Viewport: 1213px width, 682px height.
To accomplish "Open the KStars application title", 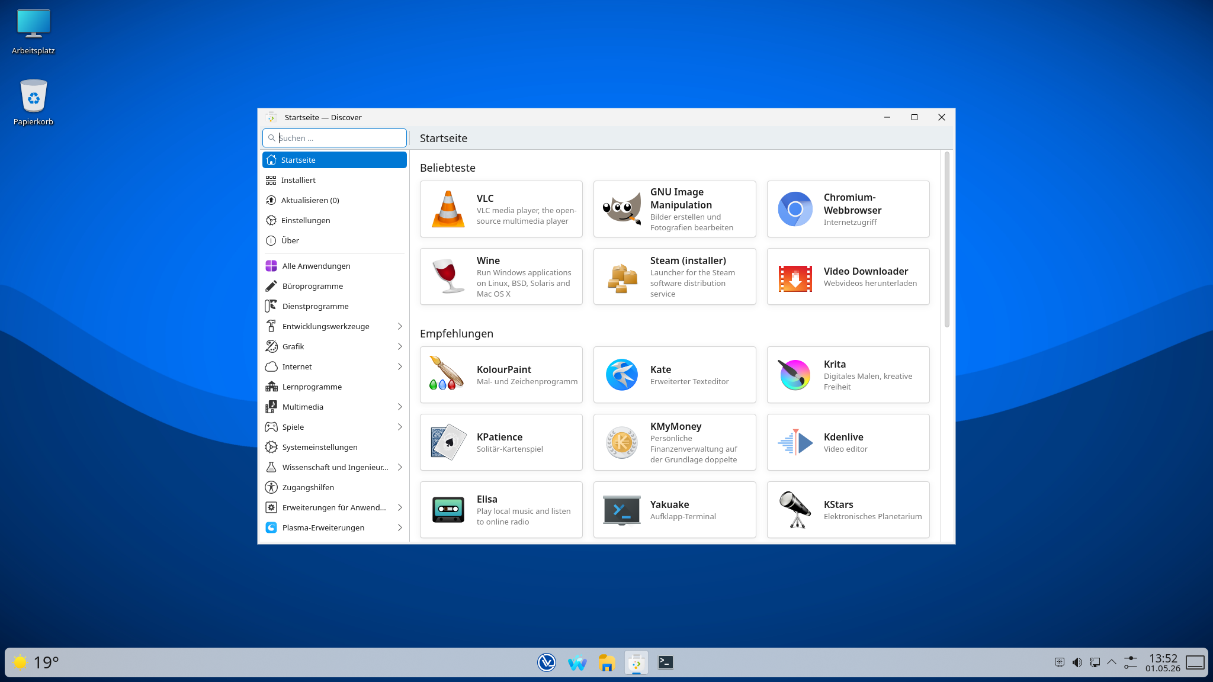I will (838, 504).
